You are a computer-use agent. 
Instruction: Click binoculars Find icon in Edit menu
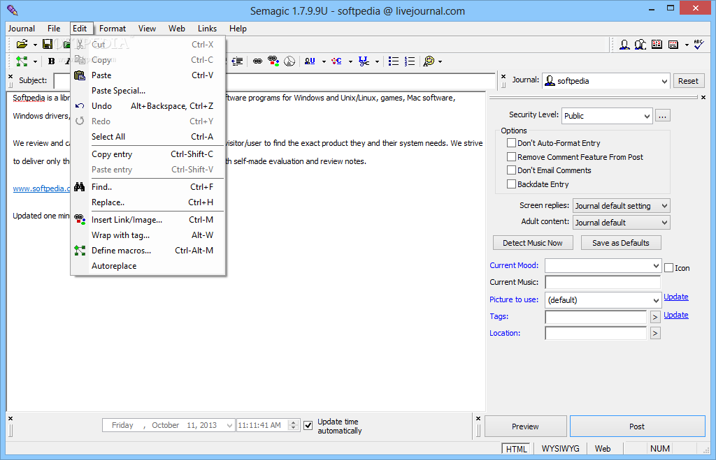pos(80,187)
